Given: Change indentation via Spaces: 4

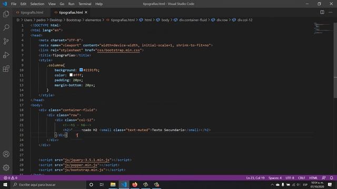Looking at the screenshot, I should coord(275,178).
